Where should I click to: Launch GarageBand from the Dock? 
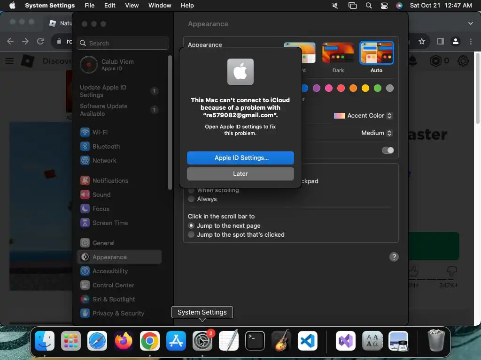281,341
